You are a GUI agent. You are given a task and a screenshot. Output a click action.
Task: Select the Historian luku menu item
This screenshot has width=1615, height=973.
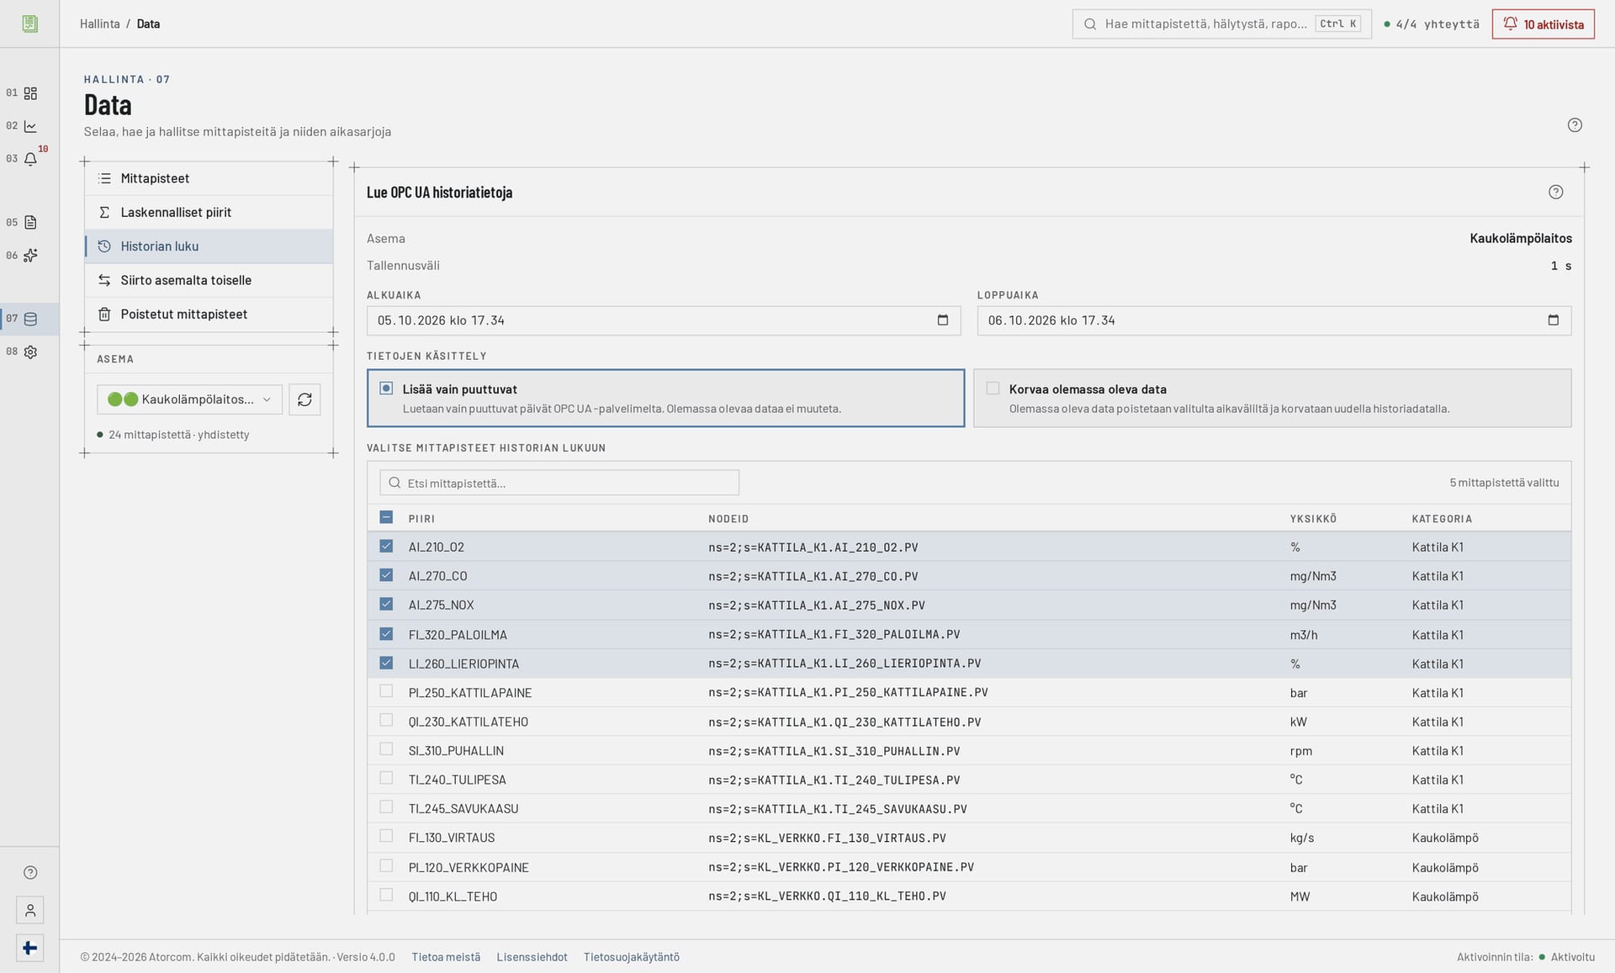click(209, 246)
